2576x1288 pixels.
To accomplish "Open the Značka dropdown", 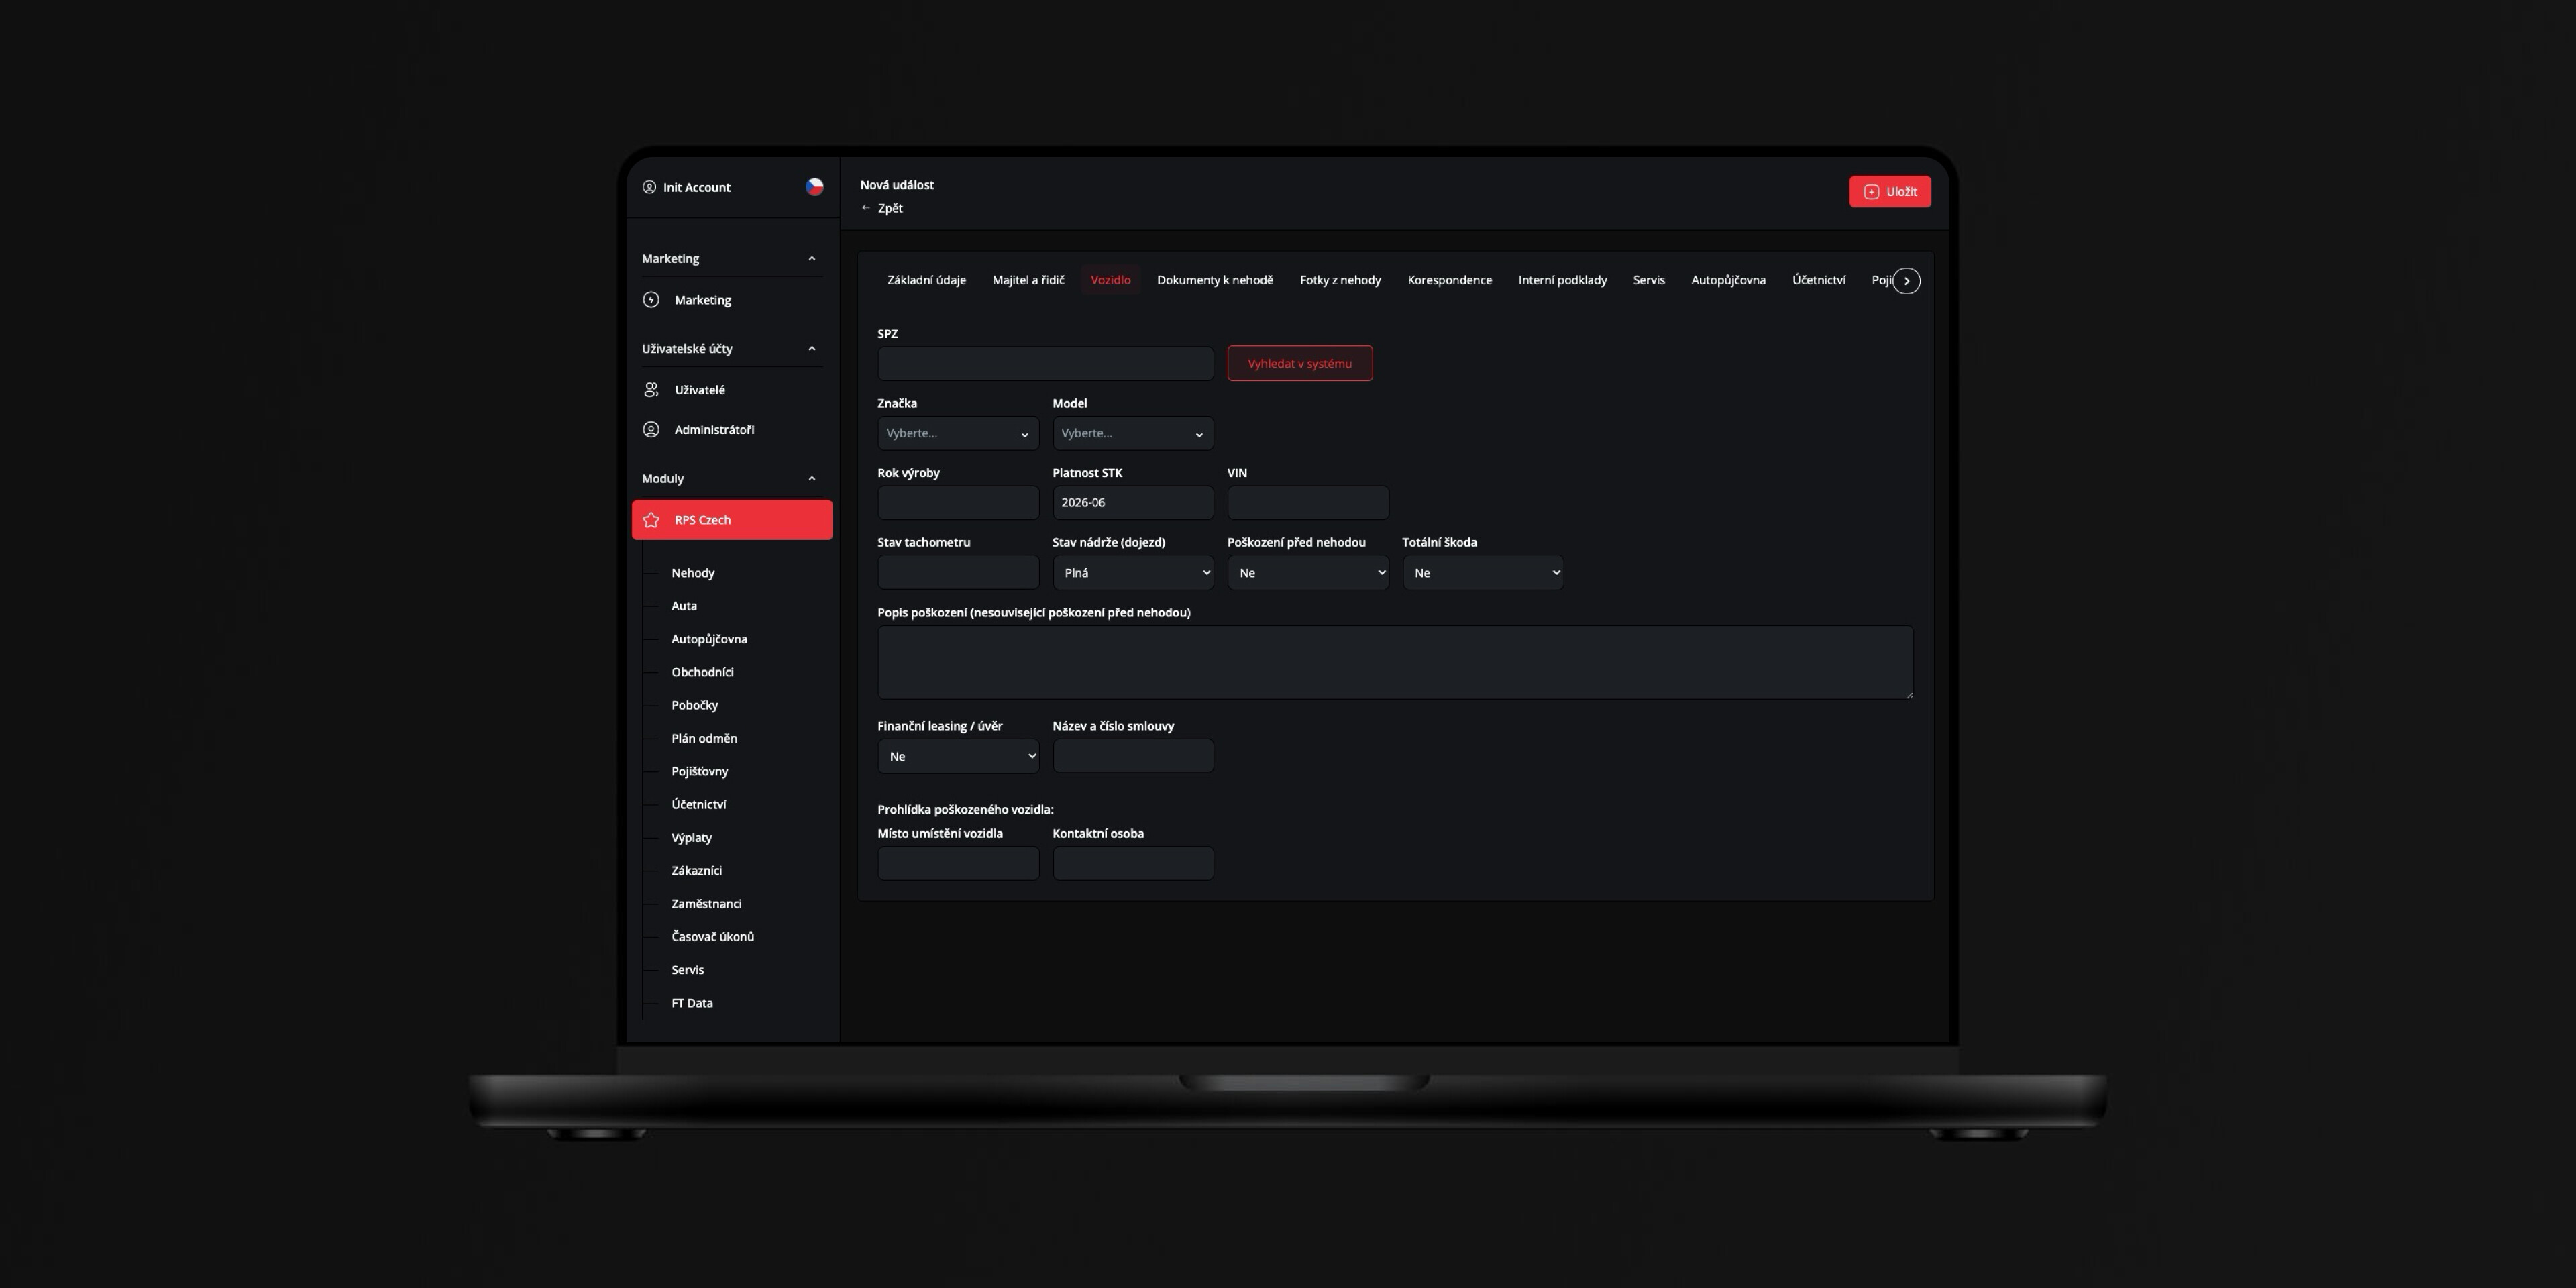I will tap(957, 434).
